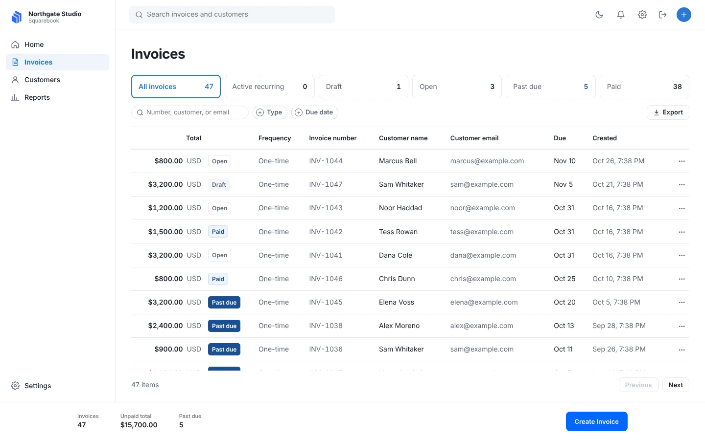Click customer name Elena Voss
This screenshot has height=440, width=705.
(x=397, y=302)
